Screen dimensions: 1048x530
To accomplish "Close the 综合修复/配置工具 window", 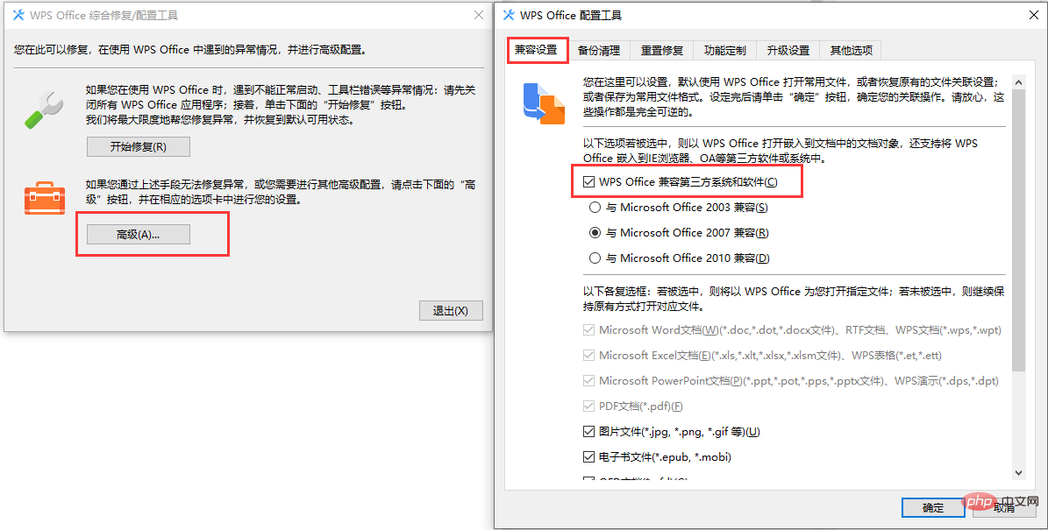I will tap(479, 15).
